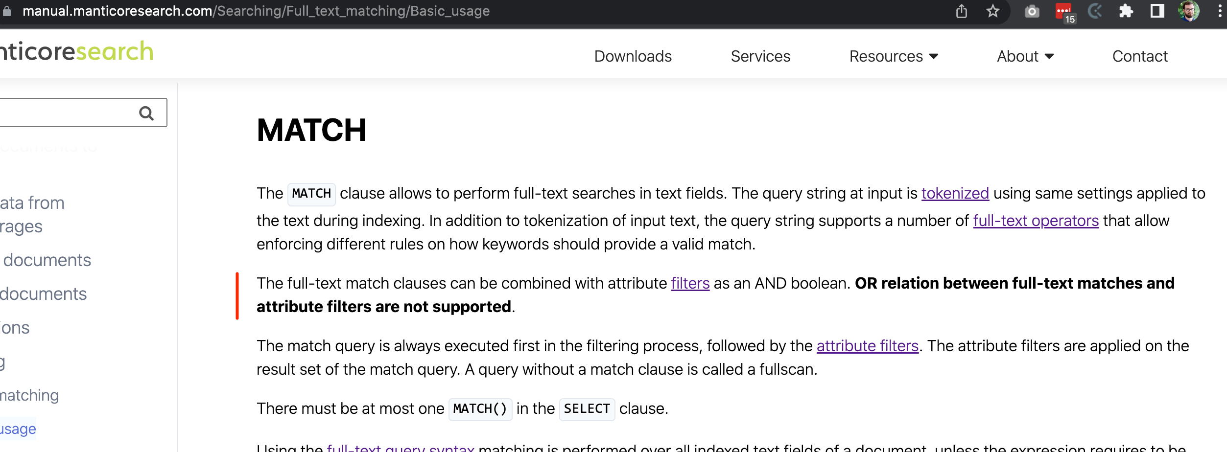Screen dimensions: 1227x452
Task: Bookmark this page via the star icon
Action: [x=993, y=11]
